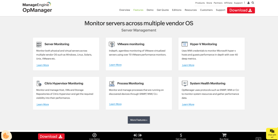Click the Process Monitoring laptop-gear icon
Image resolution: width=278 pixels, height=140 pixels.
[x=112, y=83]
